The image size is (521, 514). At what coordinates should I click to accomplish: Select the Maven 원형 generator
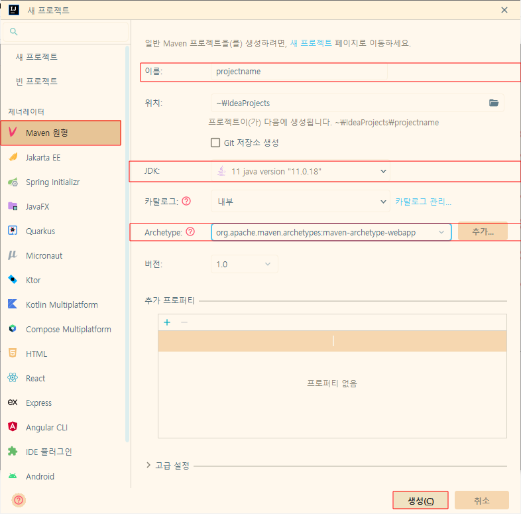click(x=61, y=133)
